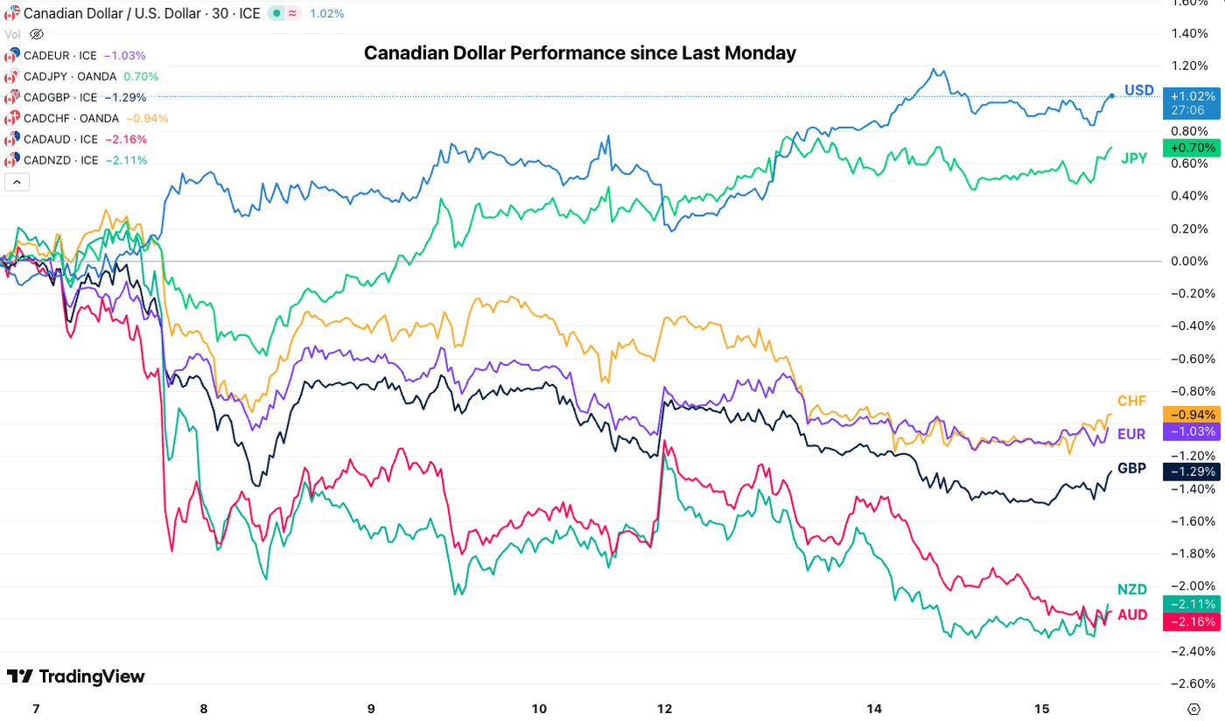Click the blue 1.02% change value
This screenshot has width=1225, height=721.
326,14
